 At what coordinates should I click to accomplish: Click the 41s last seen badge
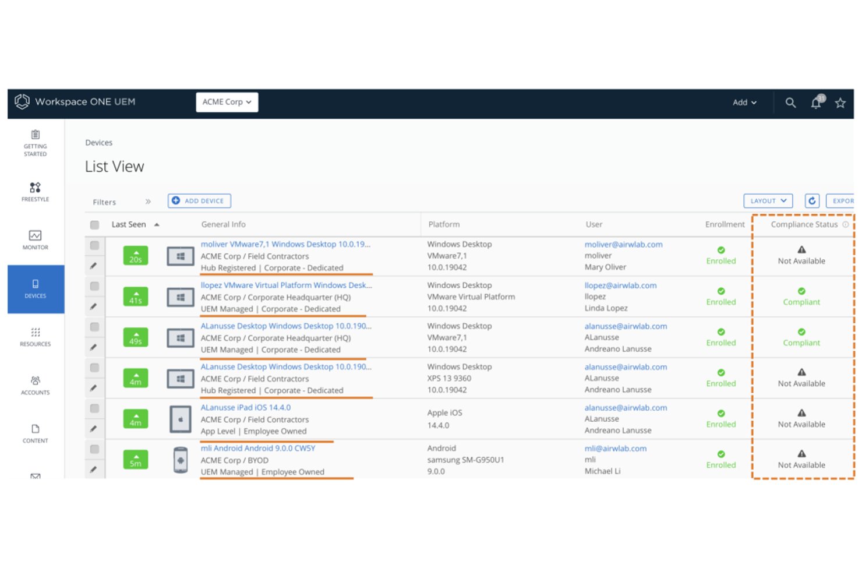pyautogui.click(x=136, y=297)
